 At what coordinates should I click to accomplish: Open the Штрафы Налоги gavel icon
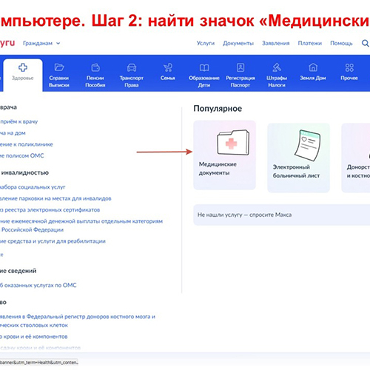(x=277, y=67)
